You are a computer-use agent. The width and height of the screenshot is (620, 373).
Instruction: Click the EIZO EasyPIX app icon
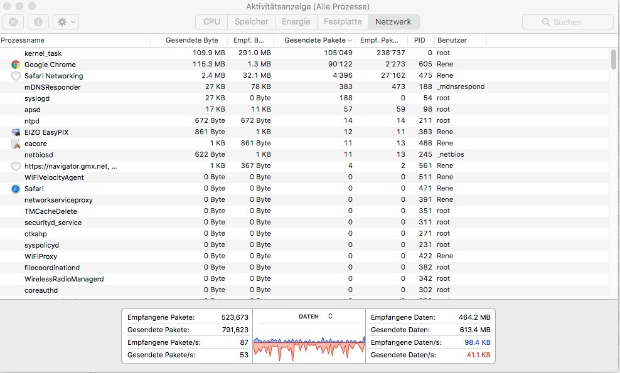pyautogui.click(x=16, y=132)
